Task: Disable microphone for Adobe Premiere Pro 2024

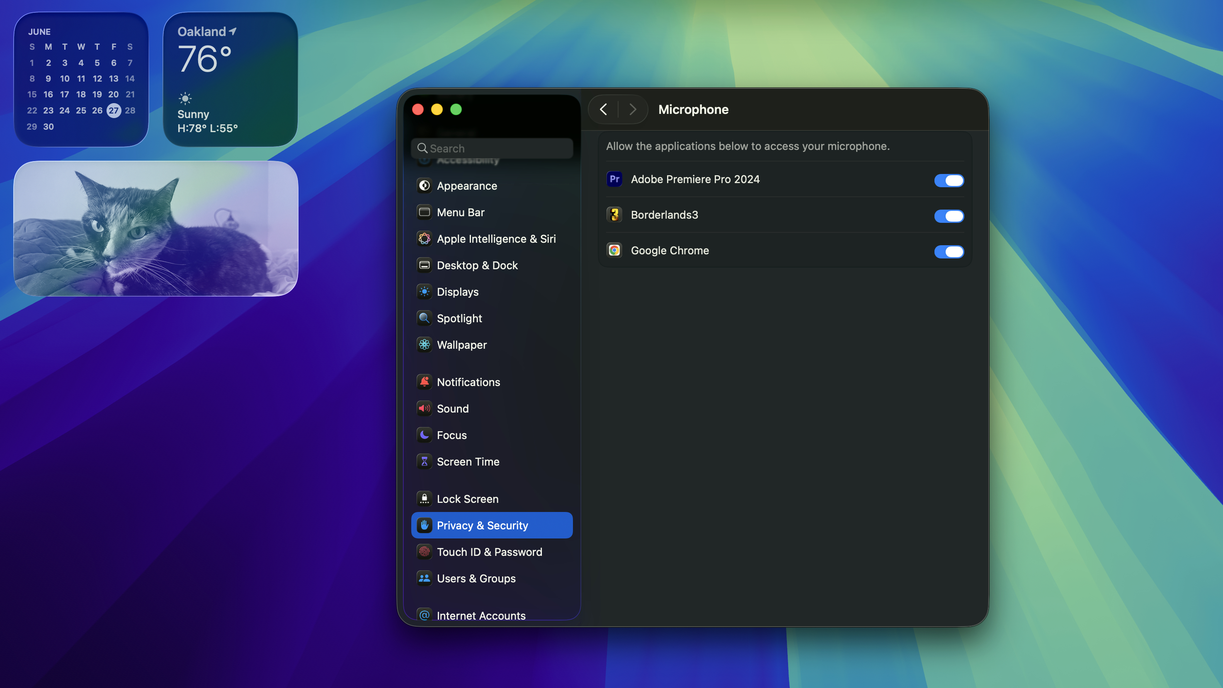Action: tap(949, 180)
